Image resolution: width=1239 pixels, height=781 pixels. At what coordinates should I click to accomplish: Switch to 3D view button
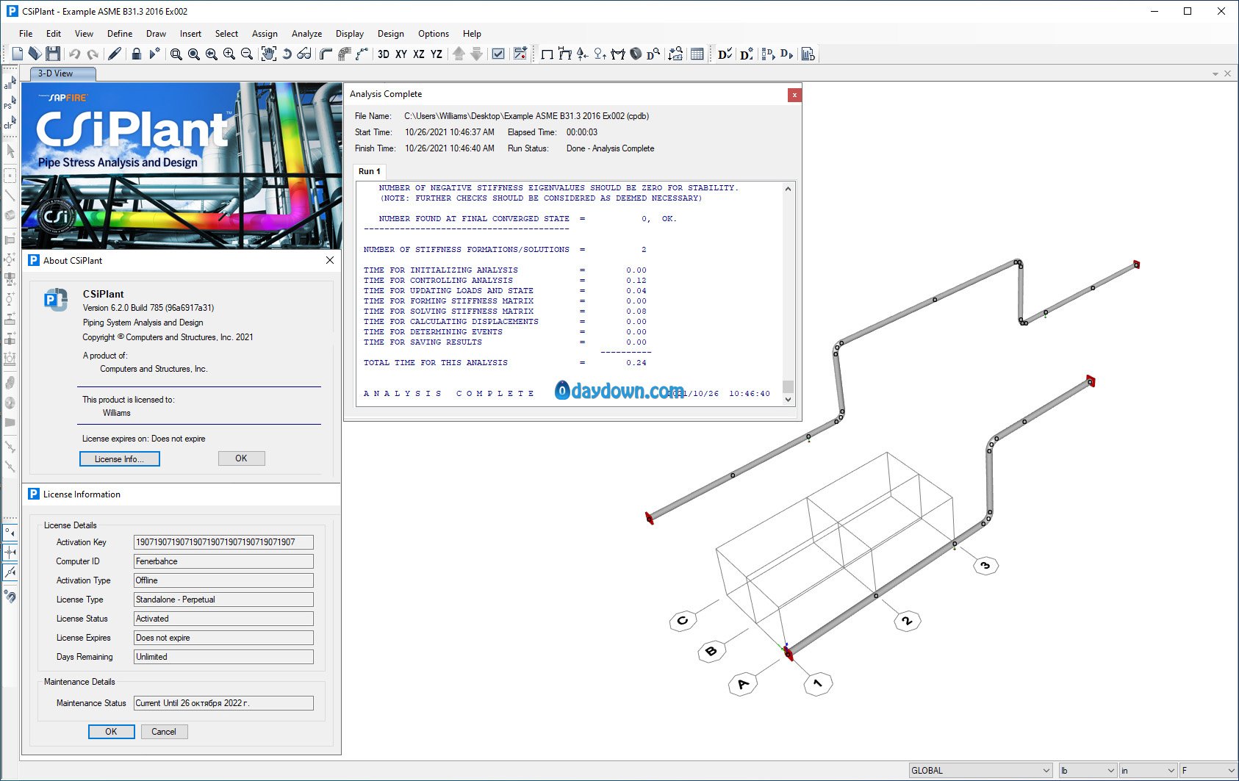384,54
